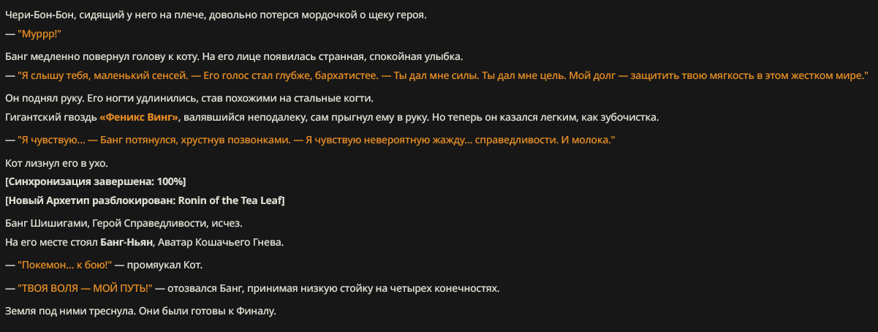Screen dimensions: 878x332
Task: Click the orange quote starting "Я слышу тебя"
Action: (x=443, y=75)
